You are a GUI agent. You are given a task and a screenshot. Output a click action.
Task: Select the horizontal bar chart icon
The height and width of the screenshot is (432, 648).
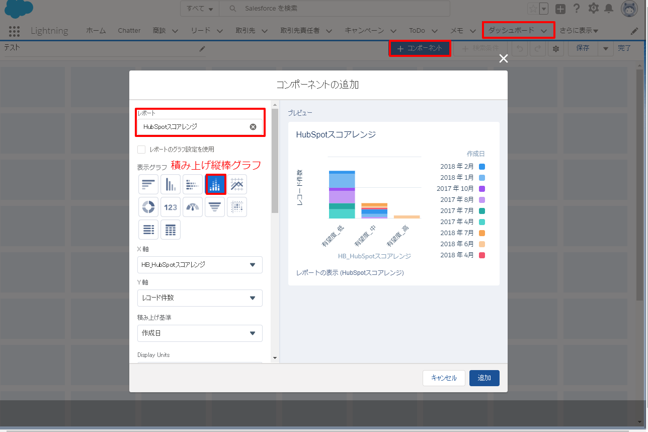click(148, 185)
